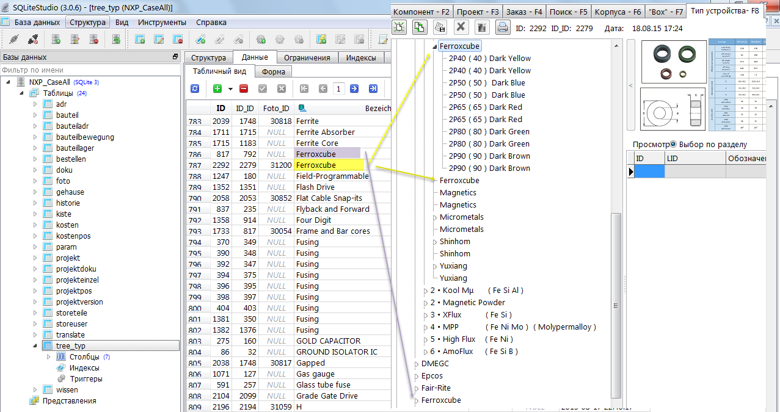Open the insert-row dropdown arrow
The height and width of the screenshot is (412, 780).
pos(230,89)
